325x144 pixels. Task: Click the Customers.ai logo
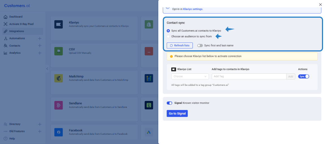coord(17,6)
